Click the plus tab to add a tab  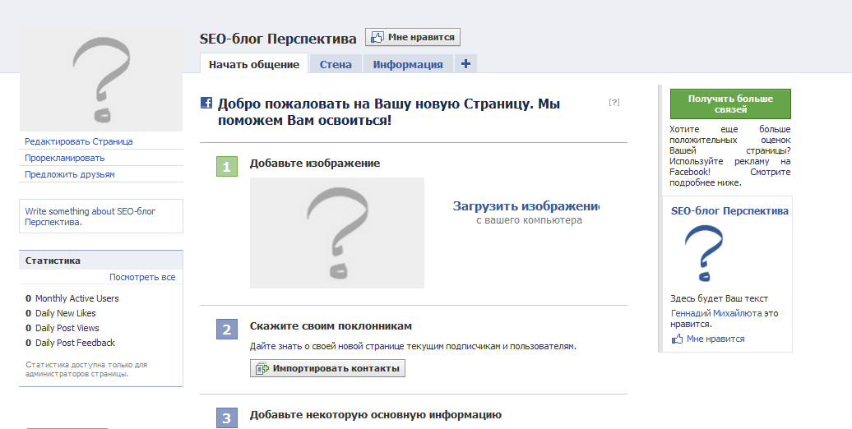pyautogui.click(x=465, y=63)
